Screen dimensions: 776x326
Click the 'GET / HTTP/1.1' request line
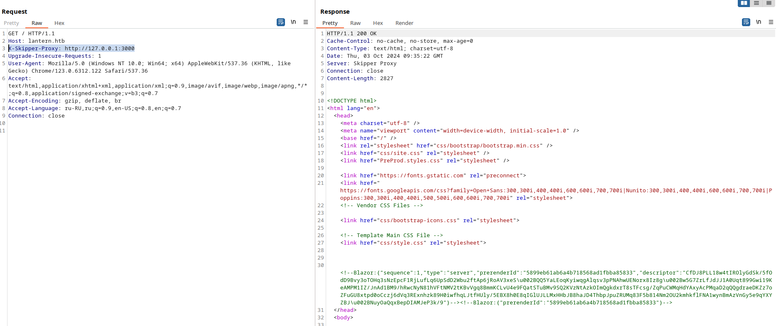[x=32, y=34]
